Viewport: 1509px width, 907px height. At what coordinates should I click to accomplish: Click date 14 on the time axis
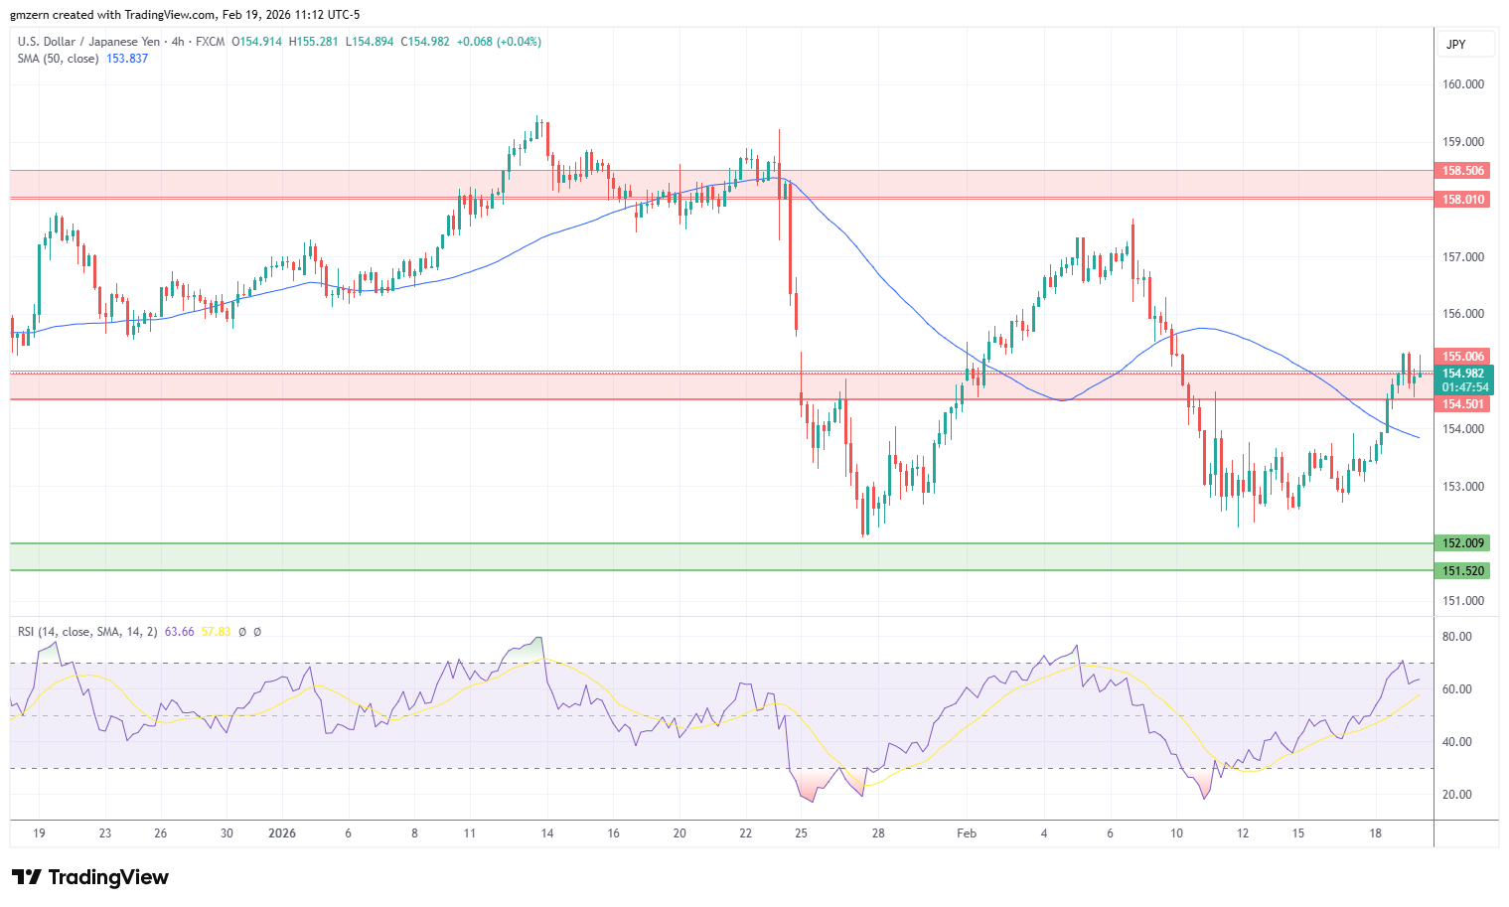(547, 833)
